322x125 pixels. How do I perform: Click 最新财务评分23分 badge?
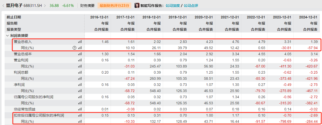pos(114,5)
